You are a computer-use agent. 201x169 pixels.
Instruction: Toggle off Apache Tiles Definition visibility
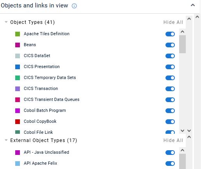pyautogui.click(x=170, y=34)
